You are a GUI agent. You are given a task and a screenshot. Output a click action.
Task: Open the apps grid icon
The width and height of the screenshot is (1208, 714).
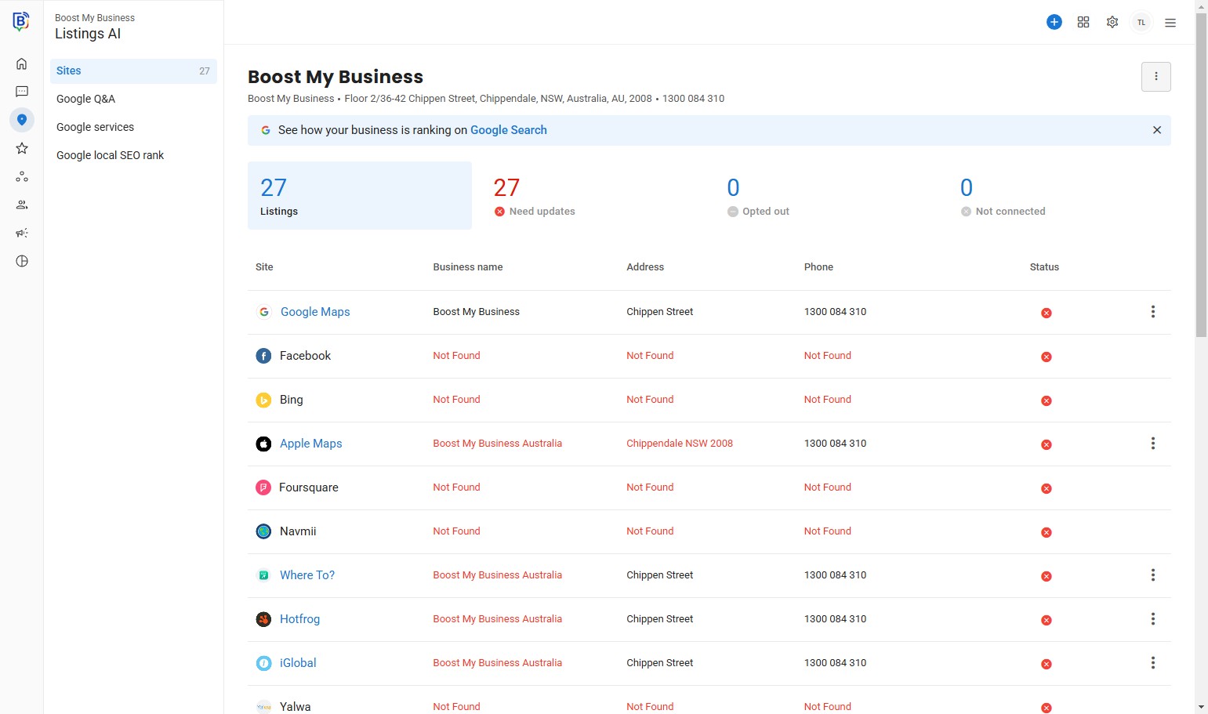[1083, 22]
